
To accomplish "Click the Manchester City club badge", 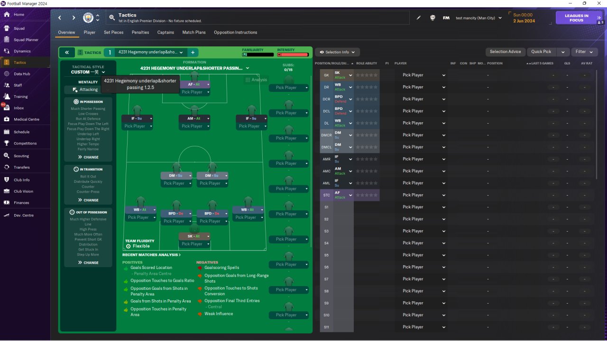I will (x=88, y=18).
